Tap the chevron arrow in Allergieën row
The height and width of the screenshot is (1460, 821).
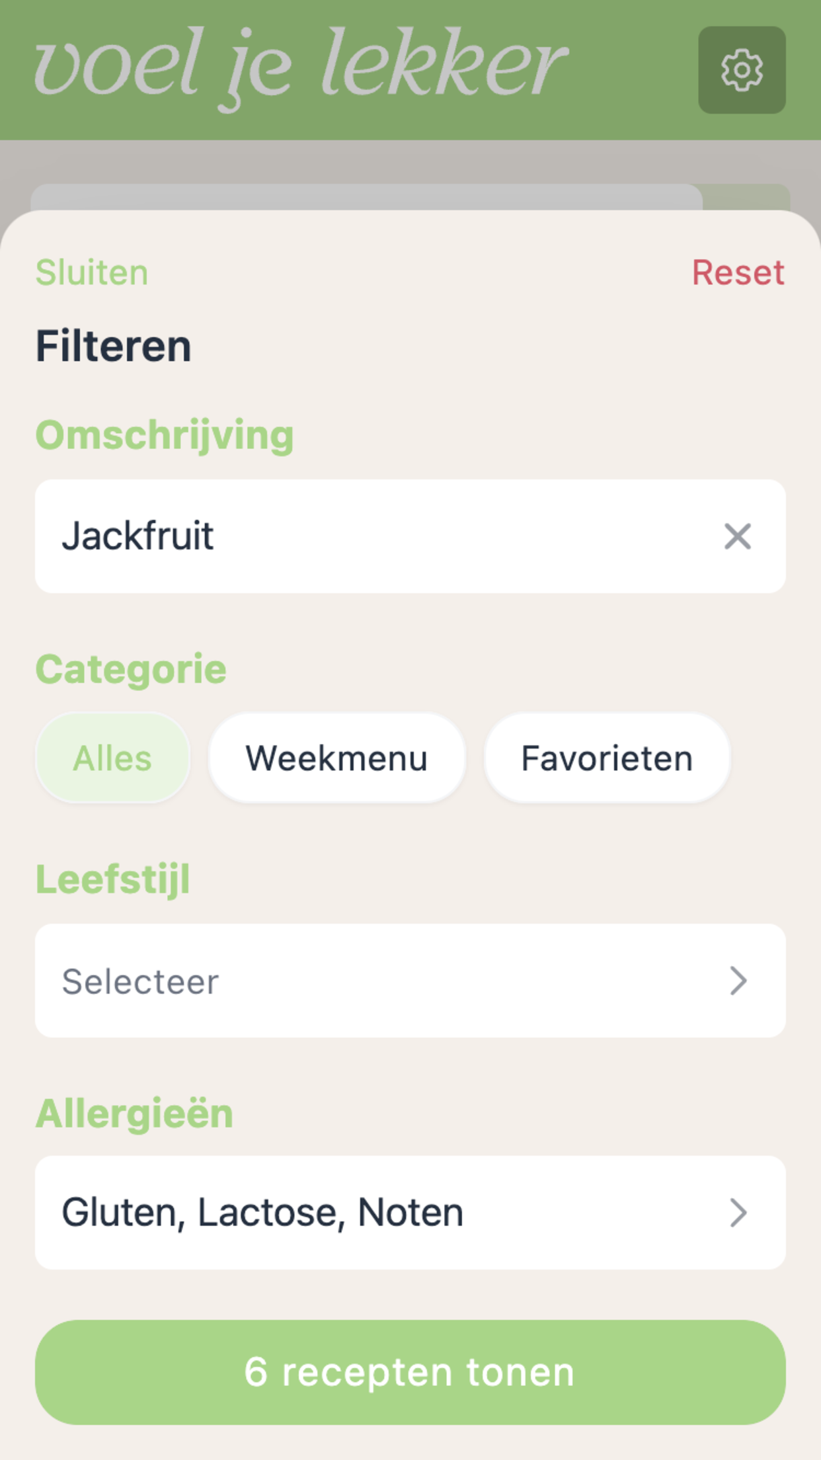click(738, 1213)
